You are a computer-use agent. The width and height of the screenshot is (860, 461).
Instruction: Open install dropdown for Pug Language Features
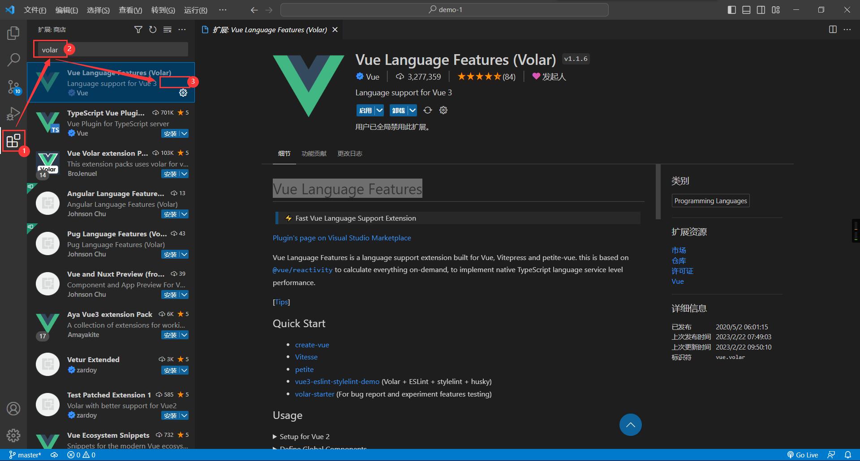click(184, 254)
